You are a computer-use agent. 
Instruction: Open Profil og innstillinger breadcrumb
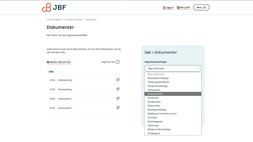pos(73,20)
